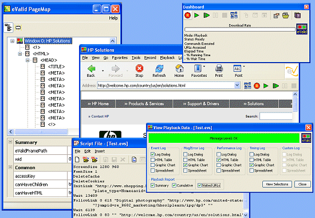
Task: Collapse the <HTML> tree node
Action: point(20,54)
